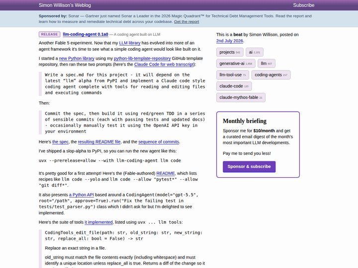This screenshot has height=268, width=358.
Task: Select the claude-mythos-fable tag
Action: click(241, 98)
